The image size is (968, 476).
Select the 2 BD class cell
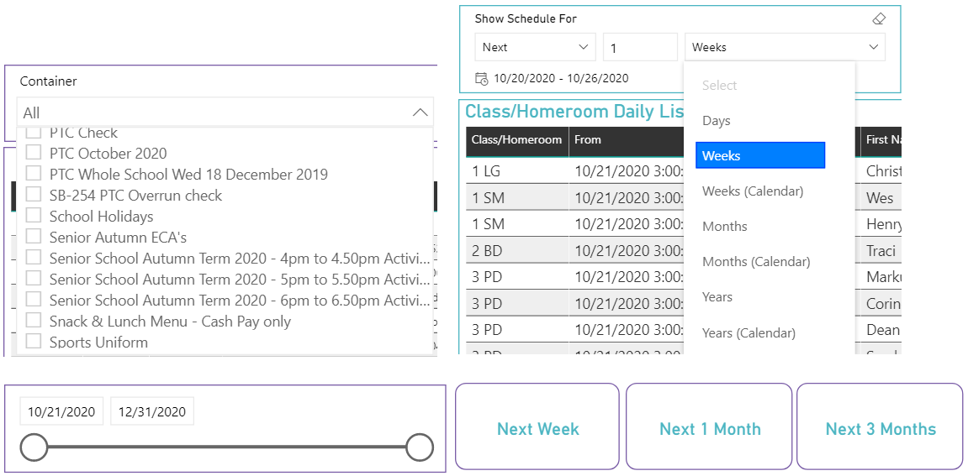(x=517, y=250)
